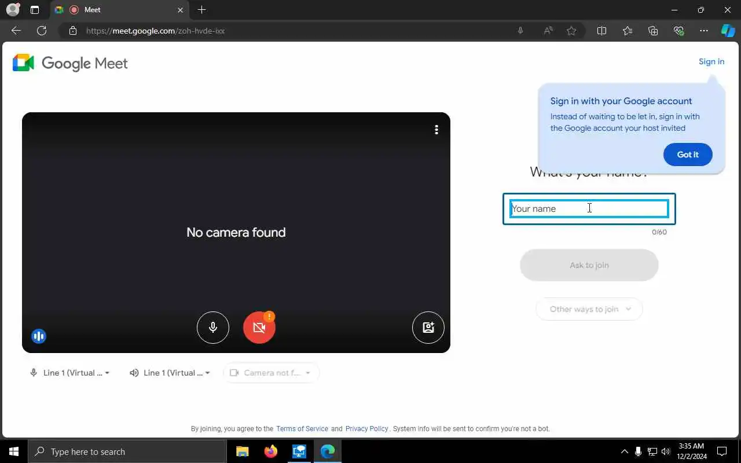Viewport: 741px width, 463px height.
Task: Open the remote desktop app in the taskbar
Action: (299, 451)
